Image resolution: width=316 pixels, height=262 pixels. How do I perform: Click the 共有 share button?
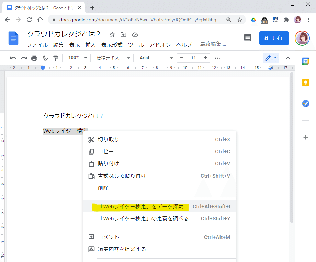coord(274,38)
